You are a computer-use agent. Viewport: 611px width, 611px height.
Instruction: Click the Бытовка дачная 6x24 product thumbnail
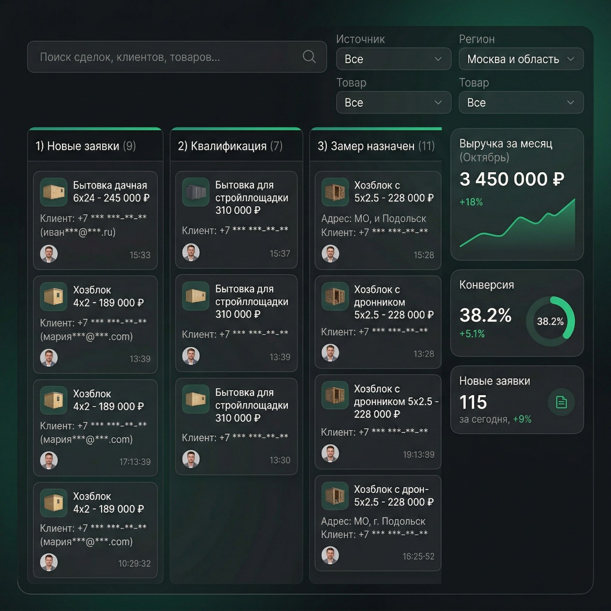click(53, 191)
